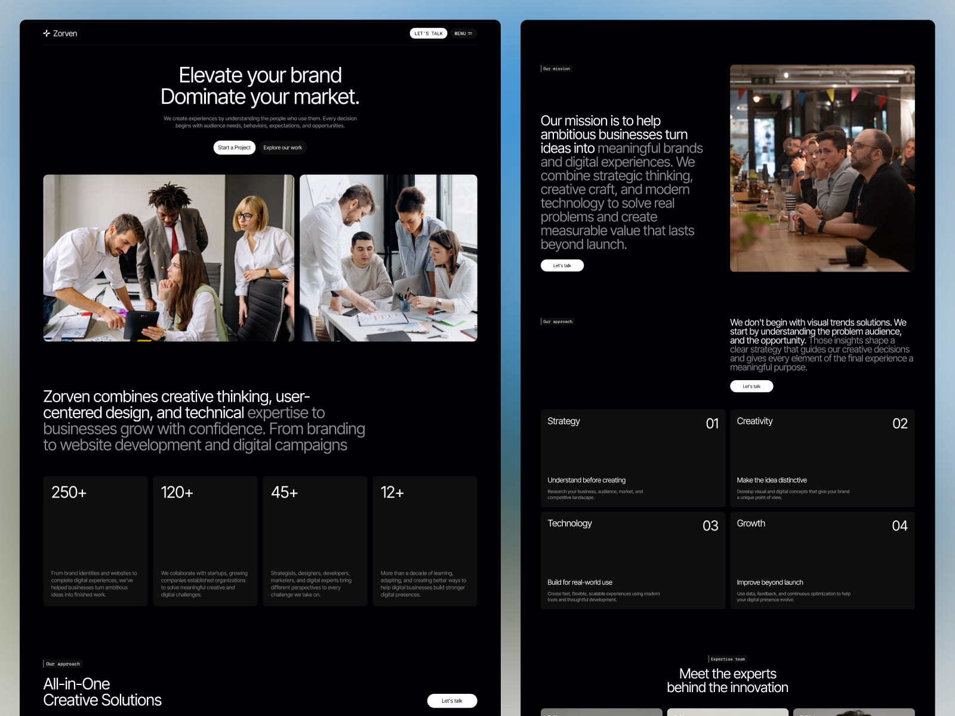Select the 45+ stat card
Screen dimensions: 955x716
315,541
